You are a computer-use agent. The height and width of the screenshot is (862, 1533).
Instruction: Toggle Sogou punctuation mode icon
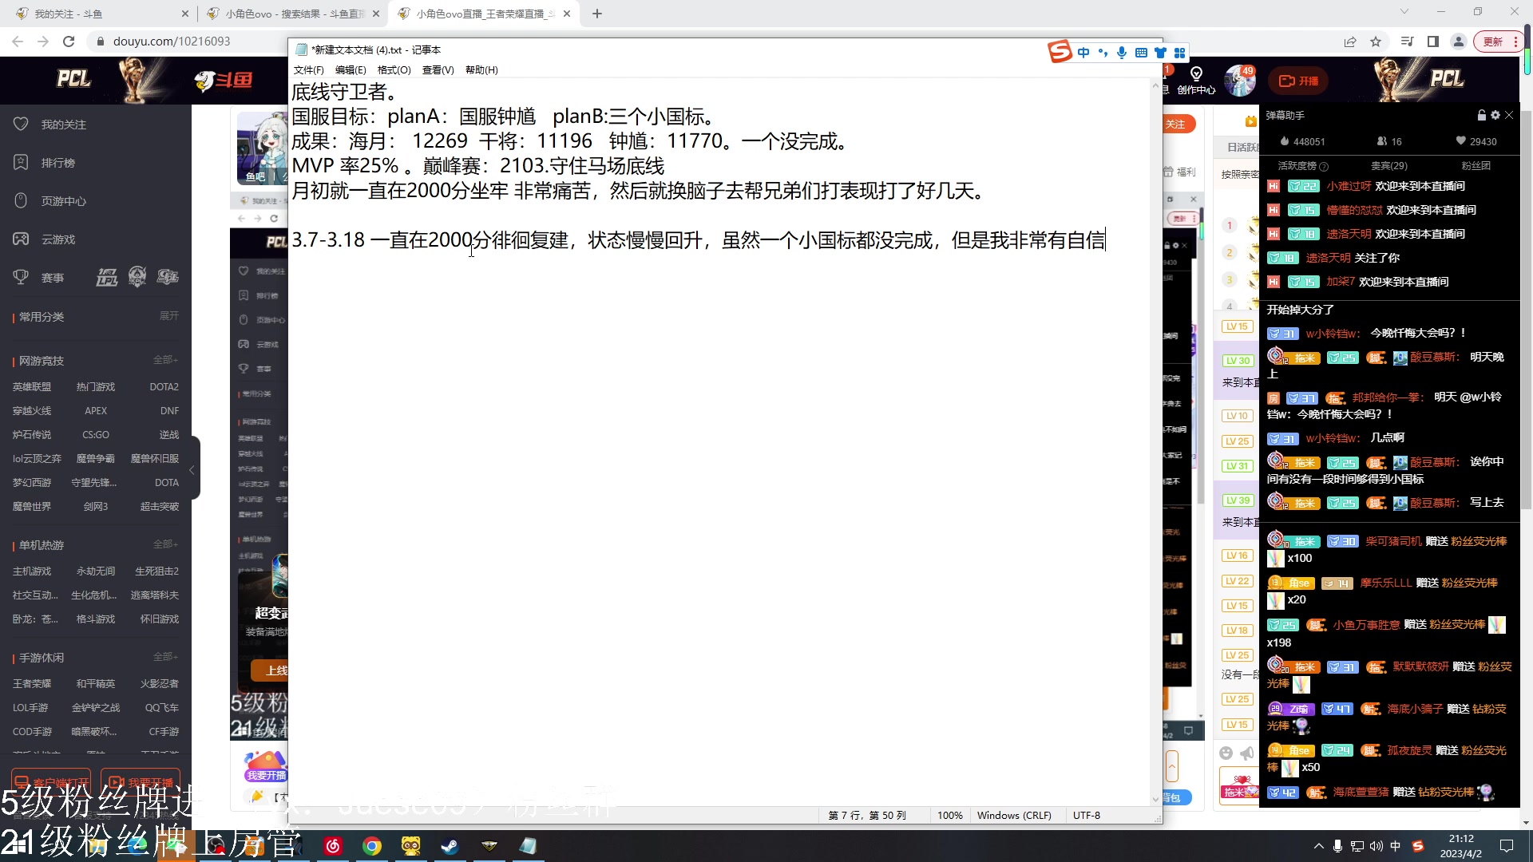point(1103,53)
